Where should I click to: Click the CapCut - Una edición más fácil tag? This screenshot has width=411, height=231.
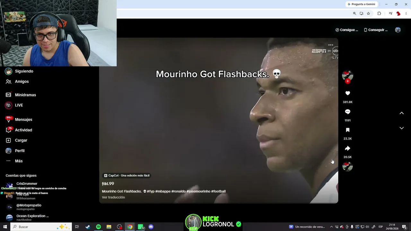tap(127, 175)
